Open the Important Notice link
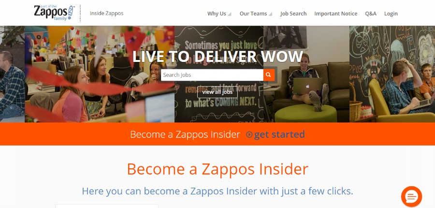Image resolution: width=435 pixels, height=208 pixels. (x=336, y=14)
